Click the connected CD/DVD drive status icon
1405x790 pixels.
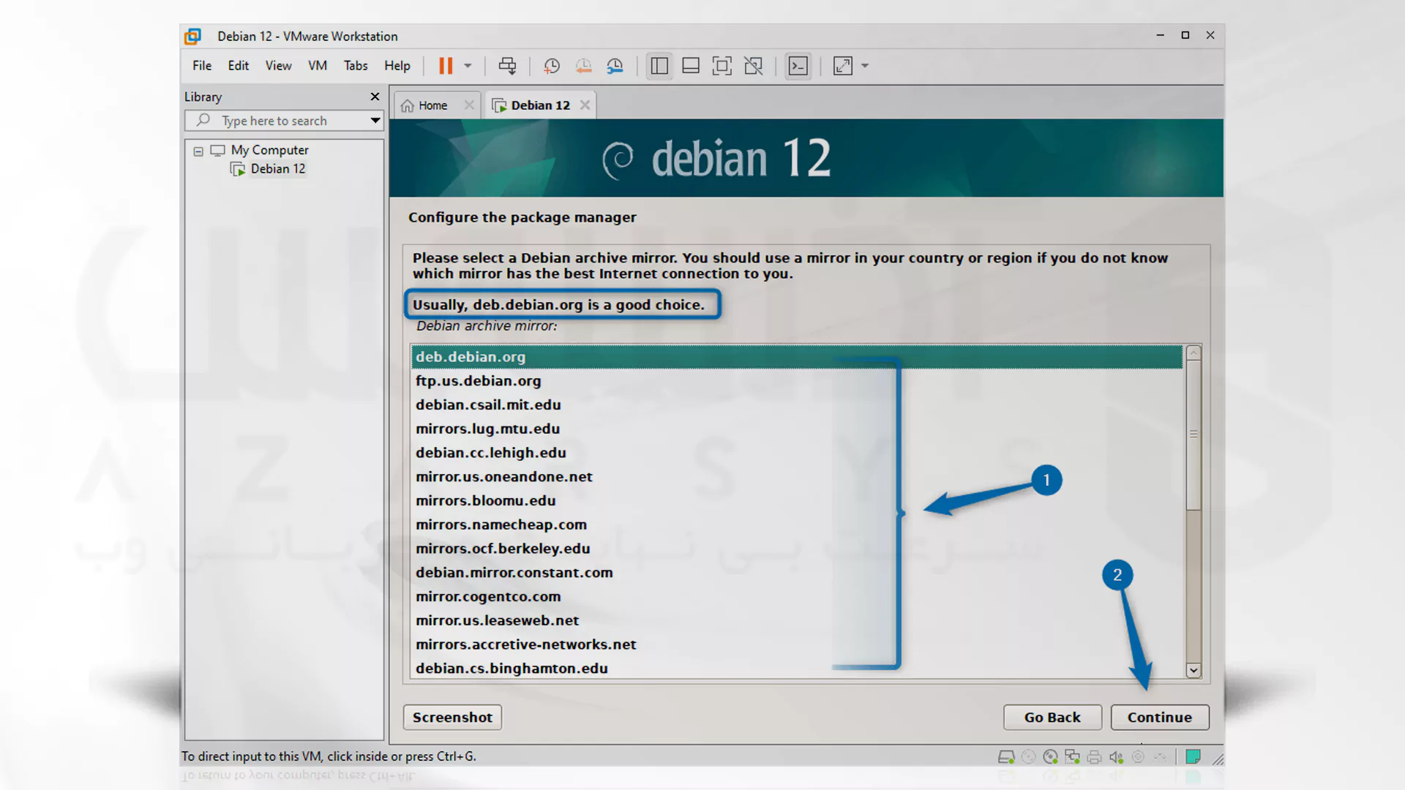click(1050, 757)
